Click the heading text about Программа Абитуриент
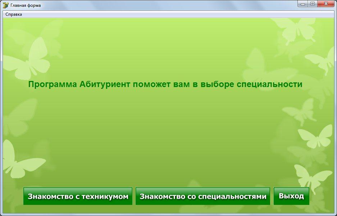 tap(165, 84)
